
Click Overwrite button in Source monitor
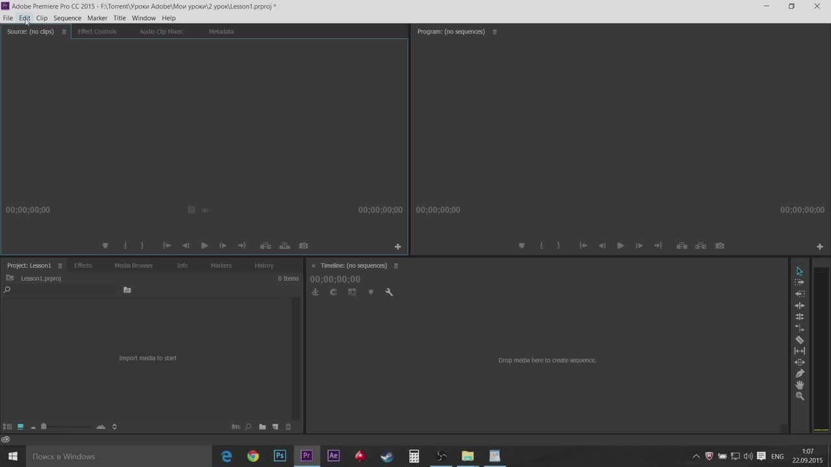tap(284, 246)
